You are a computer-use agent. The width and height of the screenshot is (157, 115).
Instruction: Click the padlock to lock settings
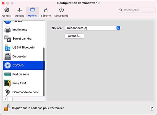pos(7,108)
